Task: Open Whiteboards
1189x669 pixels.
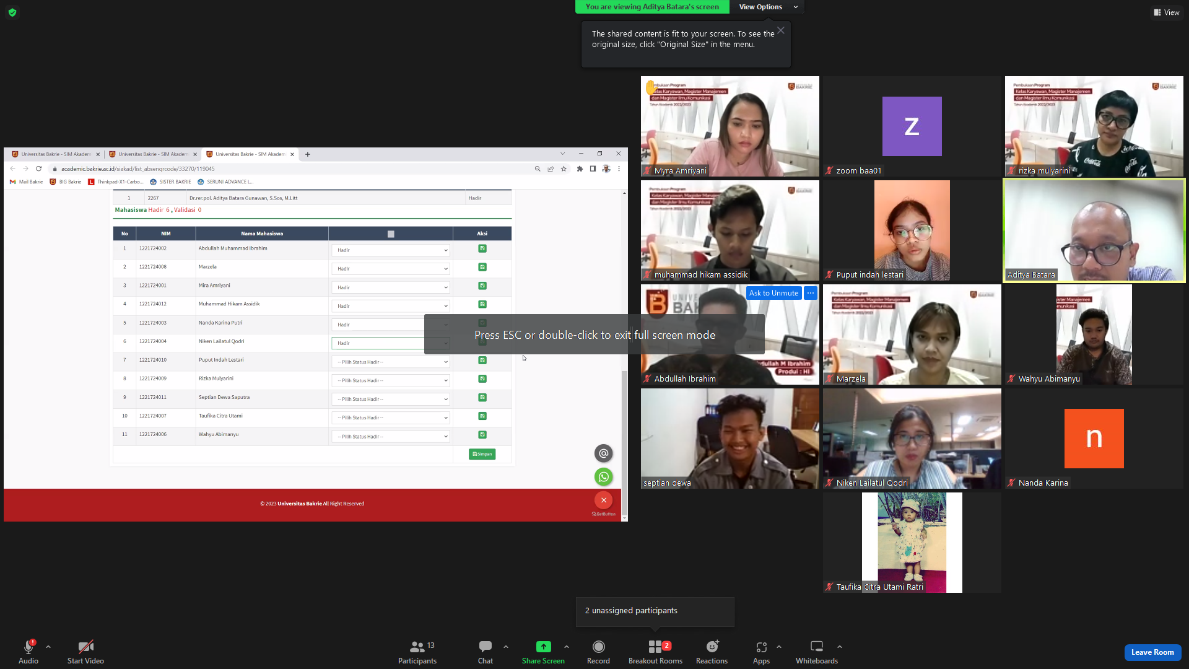Action: tap(817, 652)
